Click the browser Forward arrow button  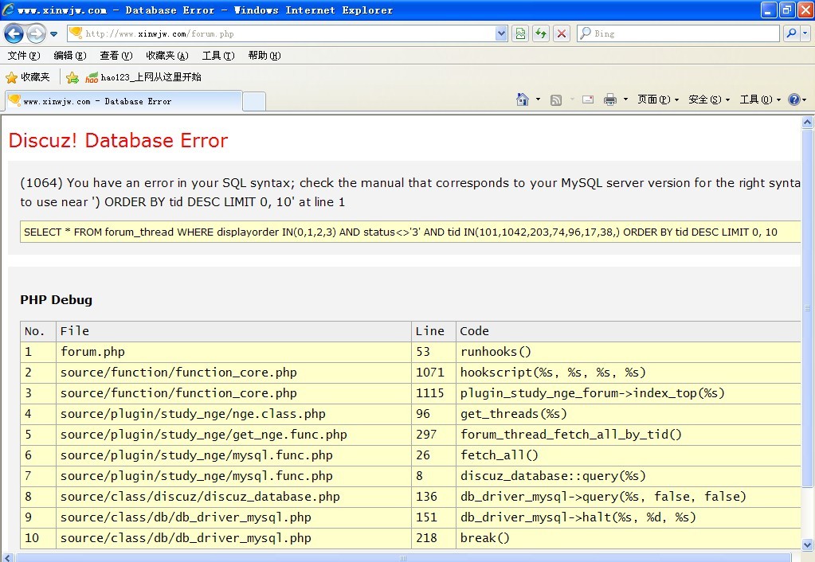click(36, 33)
